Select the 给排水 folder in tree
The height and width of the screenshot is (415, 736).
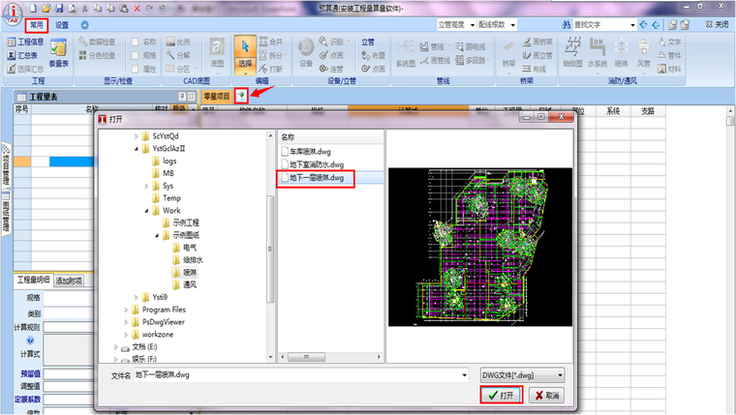(188, 260)
